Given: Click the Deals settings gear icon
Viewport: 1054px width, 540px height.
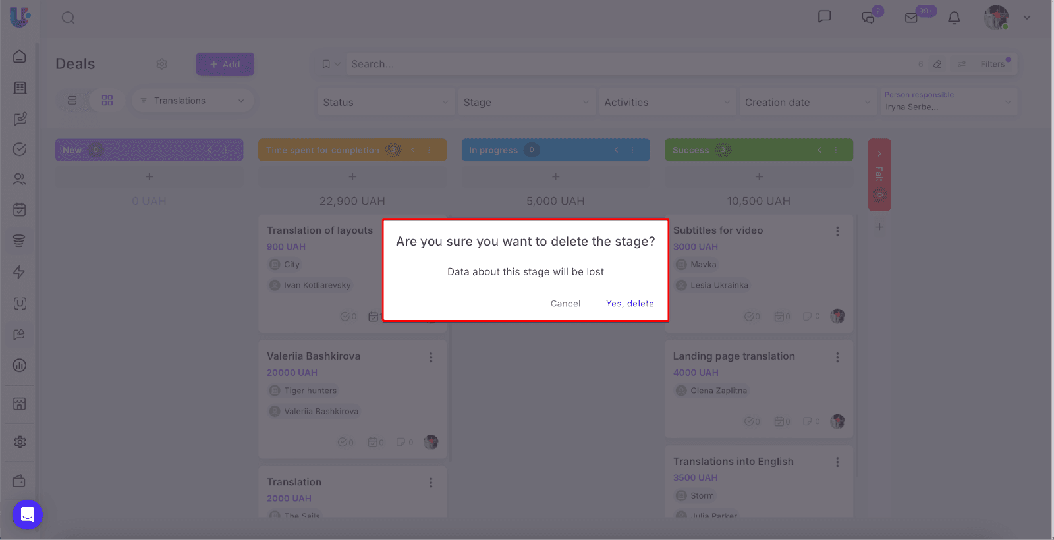Looking at the screenshot, I should click(161, 64).
